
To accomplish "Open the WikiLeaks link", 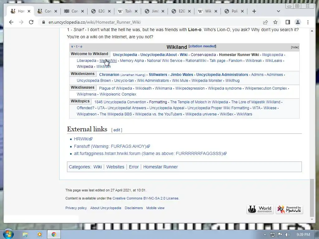I will click(x=274, y=61).
